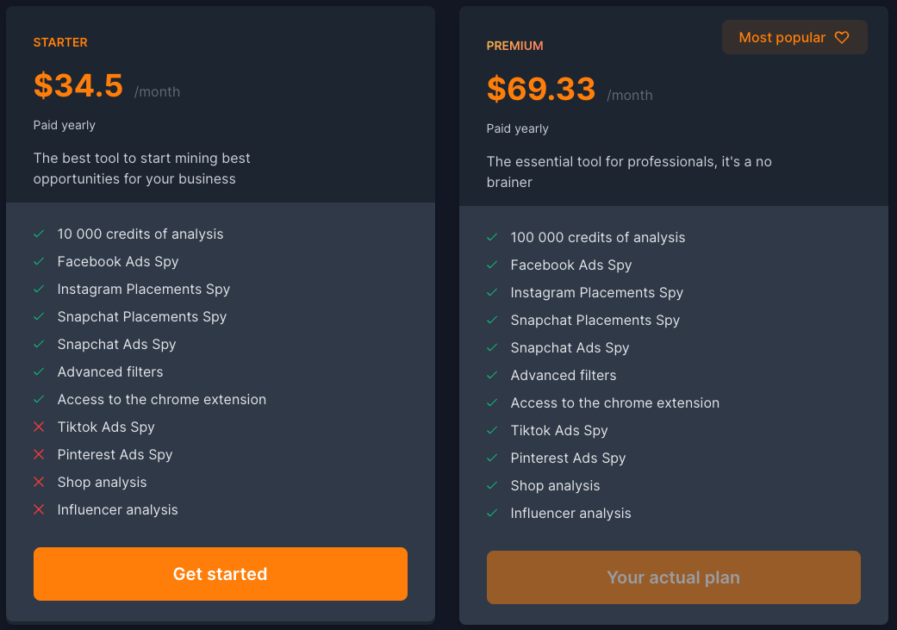Image resolution: width=897 pixels, height=630 pixels.
Task: Click the STARTER plan title
Action: coord(60,42)
